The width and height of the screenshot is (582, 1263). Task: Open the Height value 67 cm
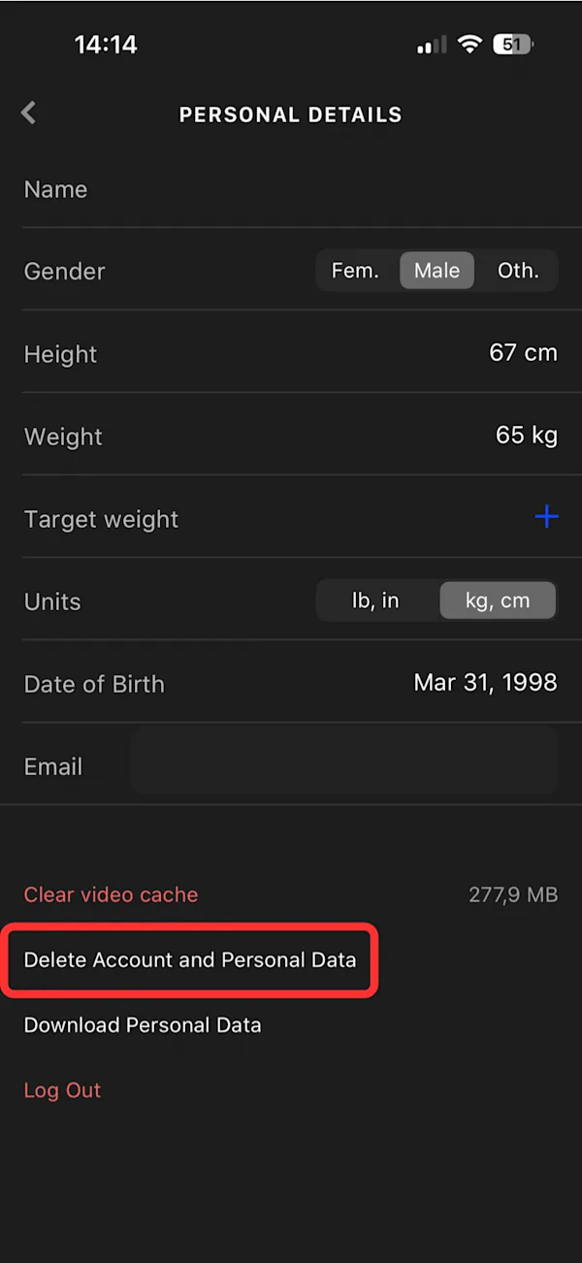[x=523, y=353]
